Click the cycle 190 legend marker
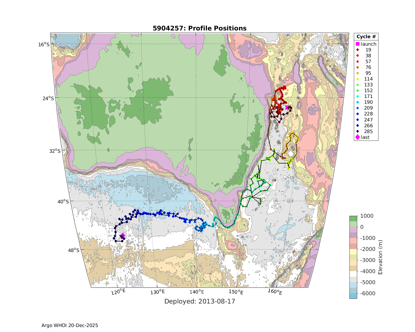This screenshot has height=332, width=415. tap(357, 102)
